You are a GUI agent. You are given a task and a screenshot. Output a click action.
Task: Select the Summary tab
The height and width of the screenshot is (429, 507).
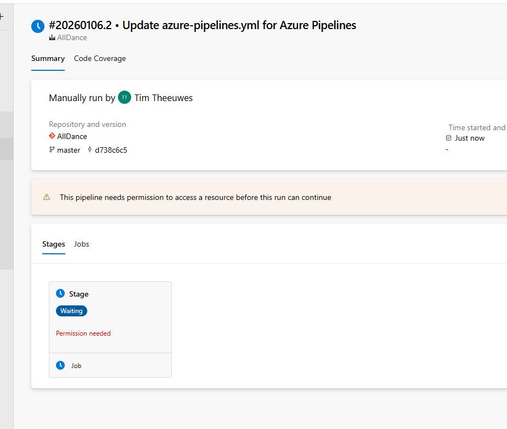point(48,59)
